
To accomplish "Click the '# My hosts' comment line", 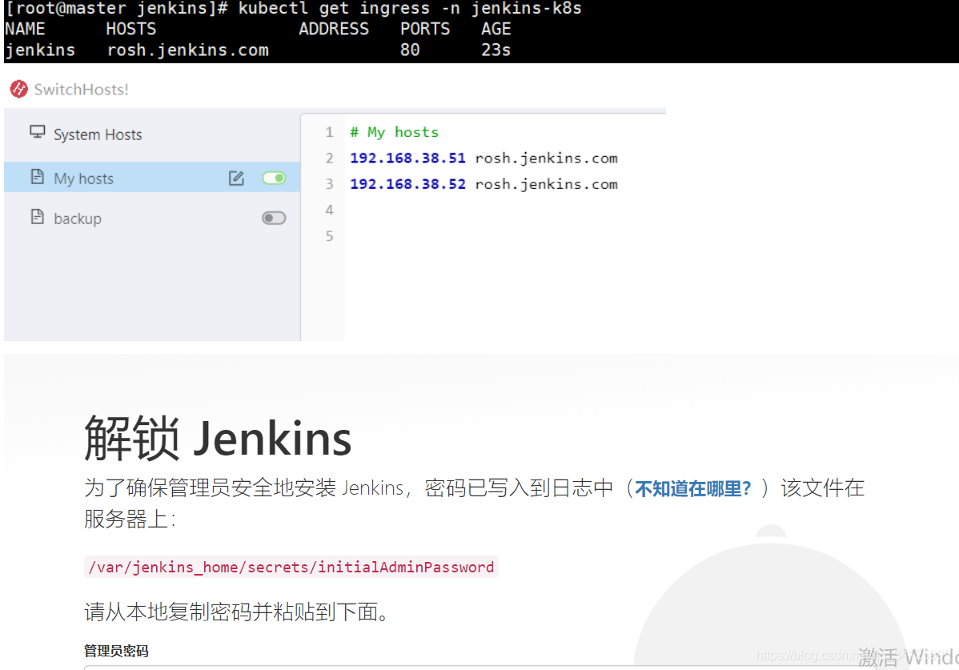I will pos(394,132).
